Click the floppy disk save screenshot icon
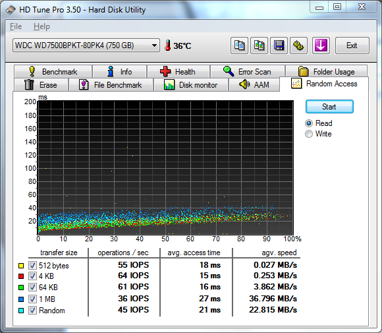382x333 pixels. (279, 45)
